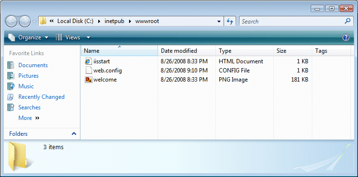The height and width of the screenshot is (177, 358).
Task: Click the iisstart Internet Explorer icon
Action: pos(88,61)
